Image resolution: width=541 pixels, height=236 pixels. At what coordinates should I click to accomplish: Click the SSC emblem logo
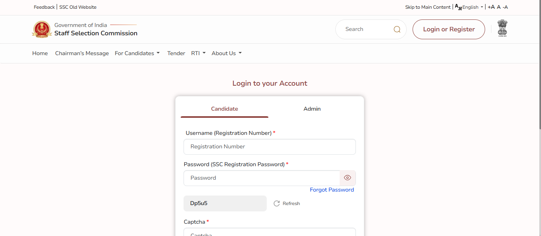(x=42, y=29)
